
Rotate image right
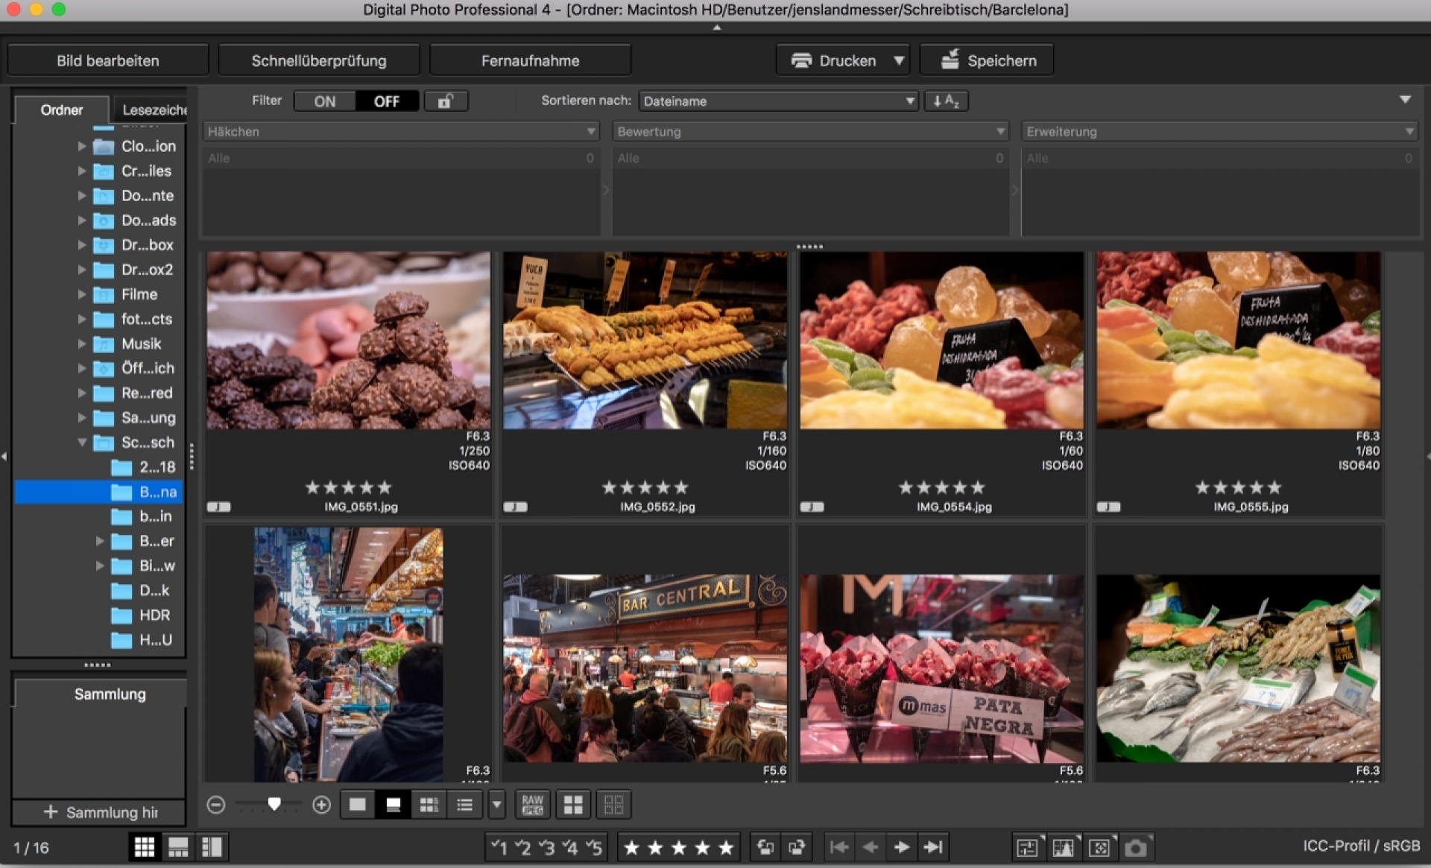point(797,847)
